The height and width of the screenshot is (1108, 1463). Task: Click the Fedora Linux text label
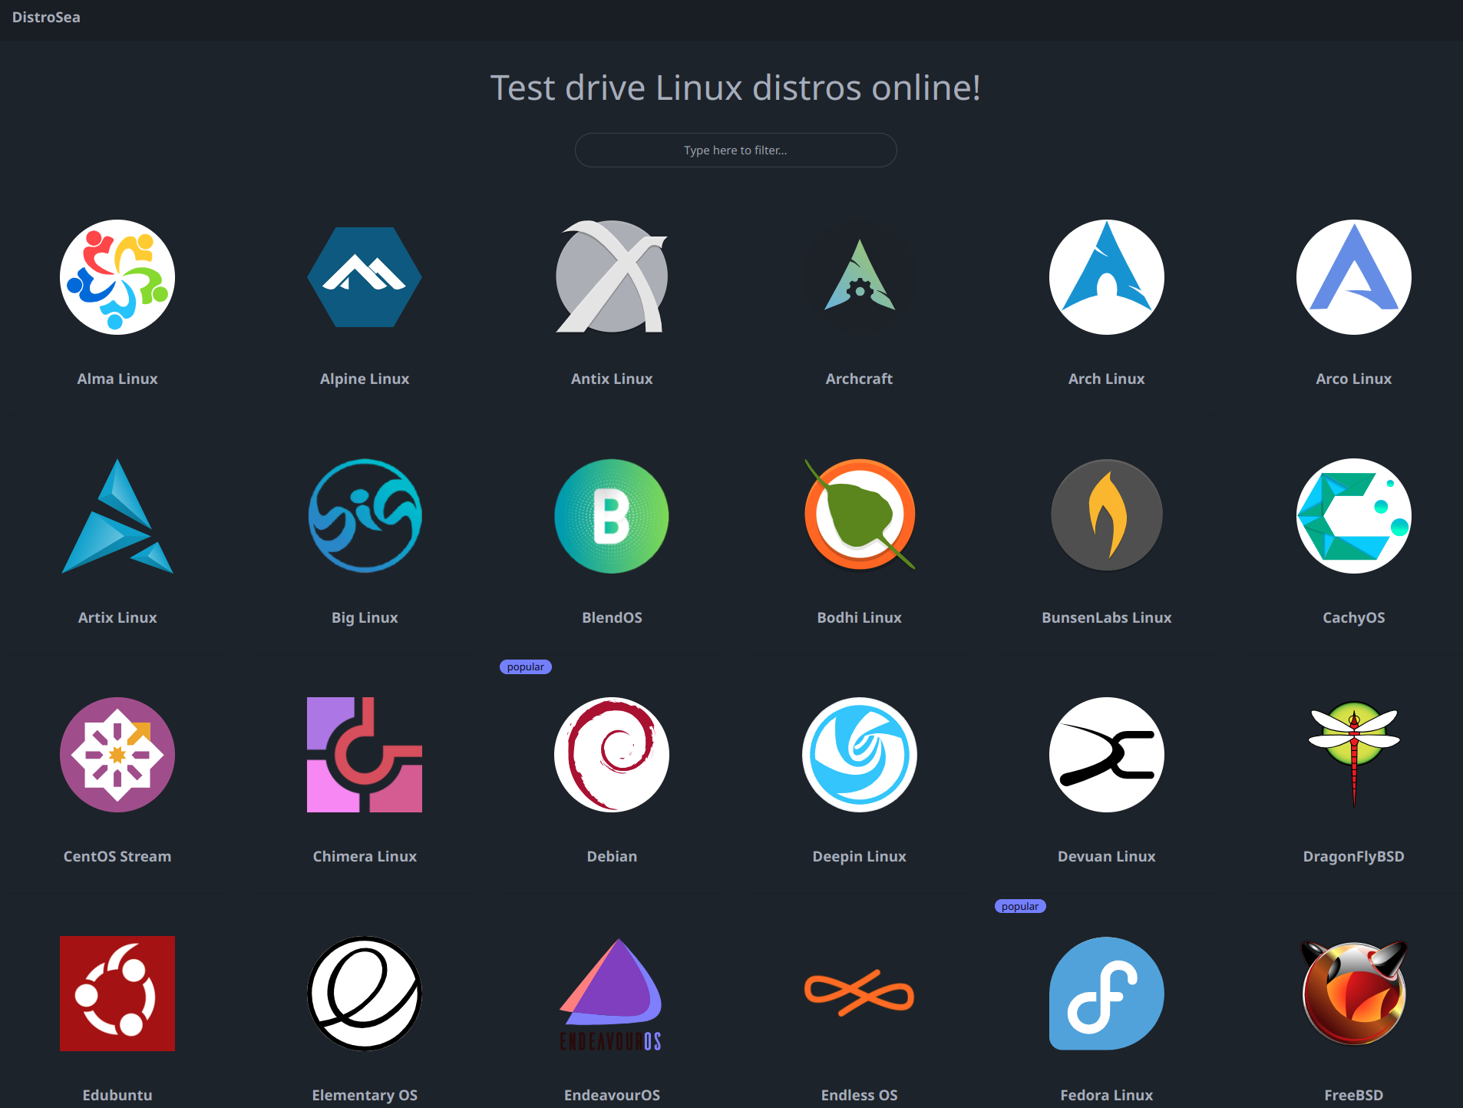(1107, 1095)
